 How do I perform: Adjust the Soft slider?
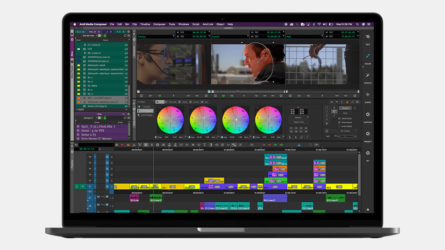[x=344, y=136]
